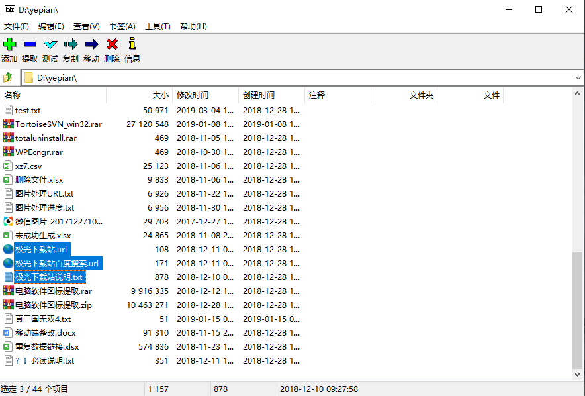Click the 移动 (Move) toolbar icon
The height and width of the screenshot is (396, 585).
point(91,44)
